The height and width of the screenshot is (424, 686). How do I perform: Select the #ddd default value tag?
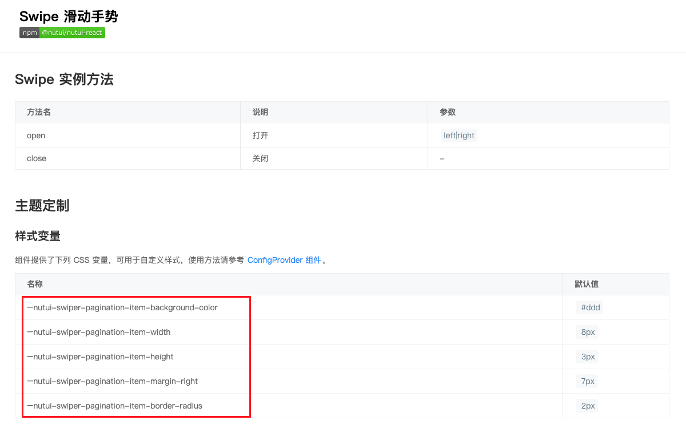click(x=589, y=307)
